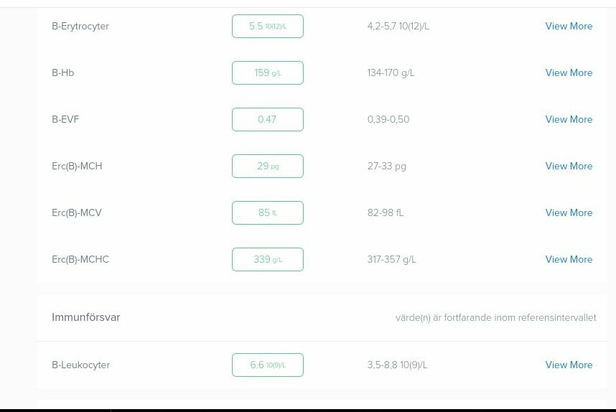Open View More for B-Leukocyter

(569, 365)
